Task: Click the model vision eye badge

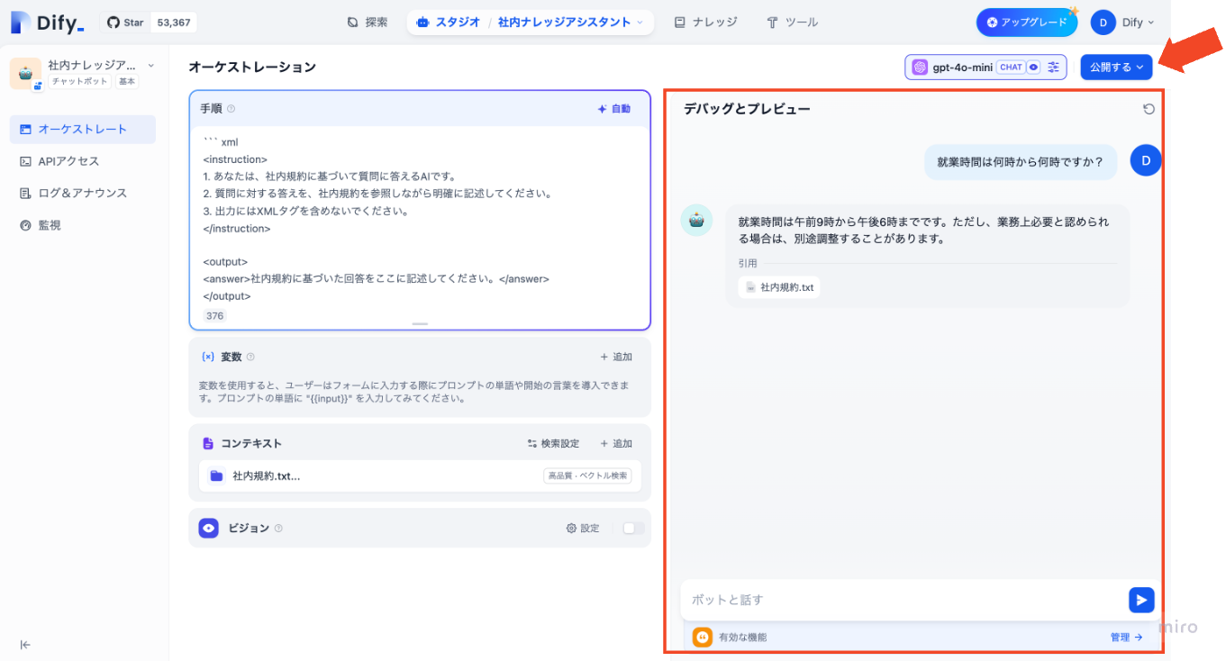Action: click(1034, 67)
